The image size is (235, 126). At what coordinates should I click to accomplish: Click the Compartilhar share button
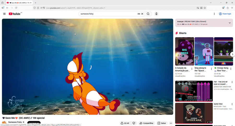click(146, 123)
